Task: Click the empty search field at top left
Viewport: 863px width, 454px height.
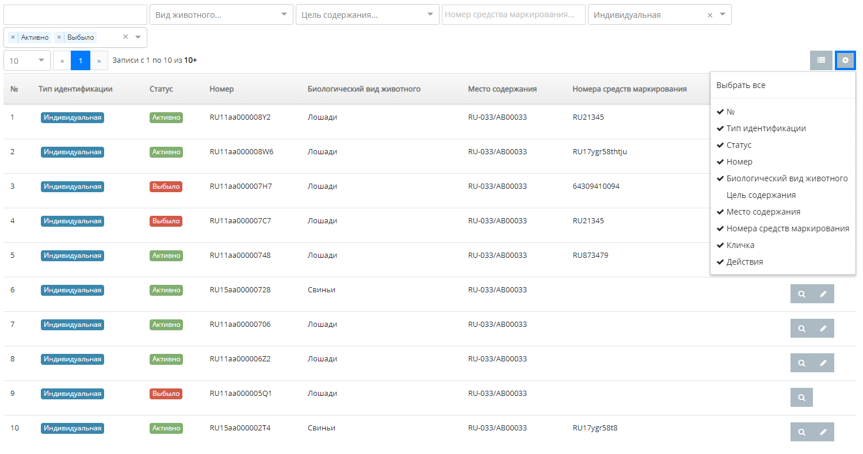Action: point(75,15)
